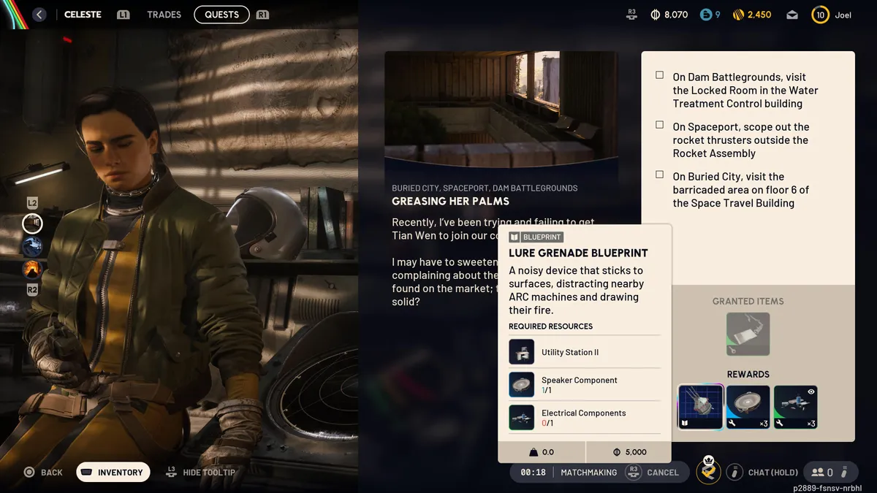Check the Dam Battlegrounds Locked Room objective
The image size is (877, 493).
(660, 75)
